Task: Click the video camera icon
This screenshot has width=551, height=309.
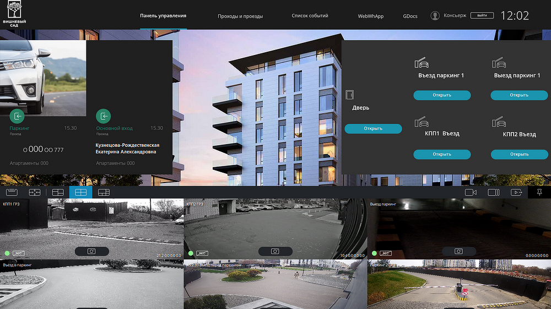Action: (471, 192)
